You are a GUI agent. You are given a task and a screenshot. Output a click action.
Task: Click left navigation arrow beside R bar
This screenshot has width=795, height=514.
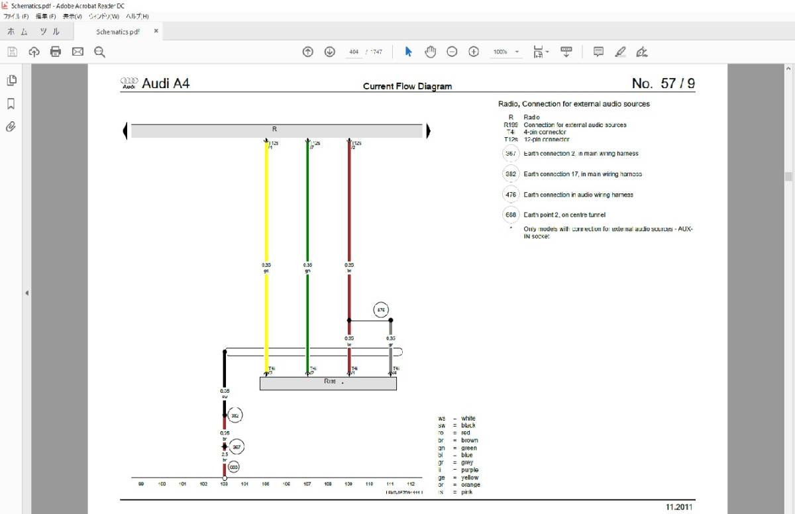(x=125, y=131)
